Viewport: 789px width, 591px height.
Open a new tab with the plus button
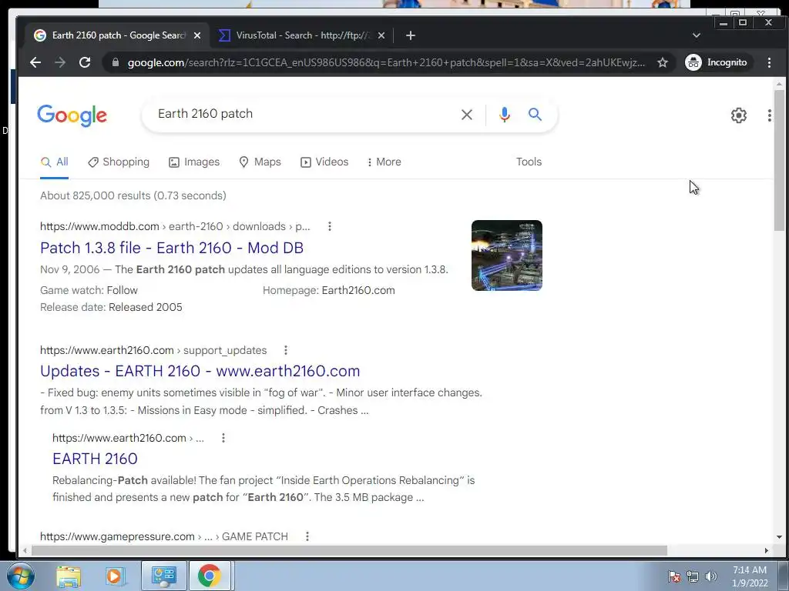coord(411,35)
